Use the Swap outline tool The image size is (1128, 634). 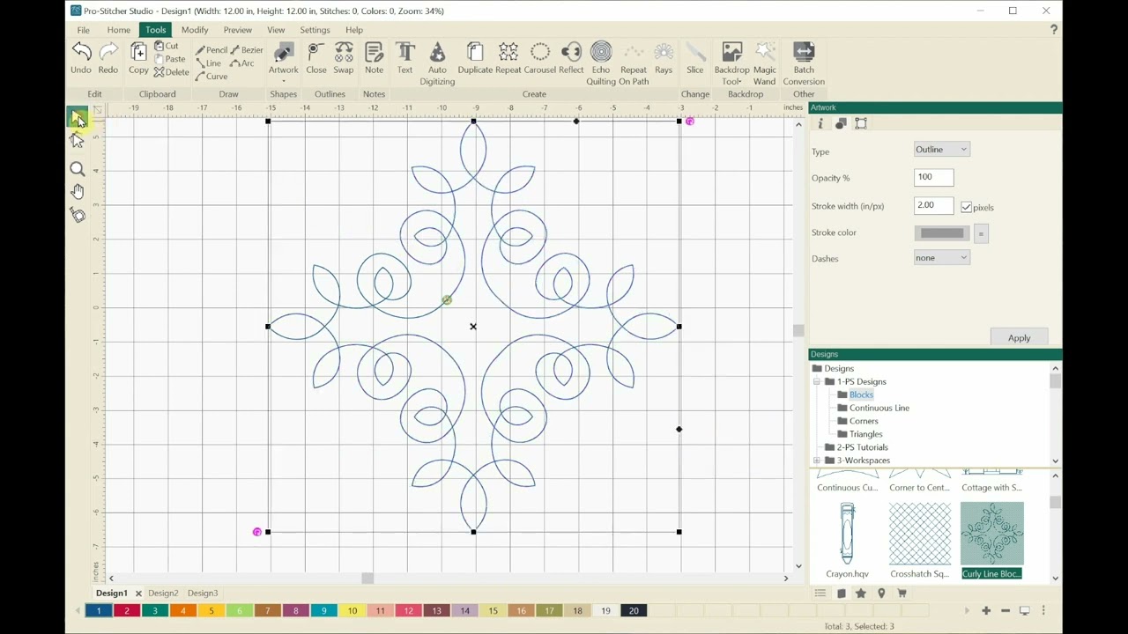pyautogui.click(x=344, y=58)
